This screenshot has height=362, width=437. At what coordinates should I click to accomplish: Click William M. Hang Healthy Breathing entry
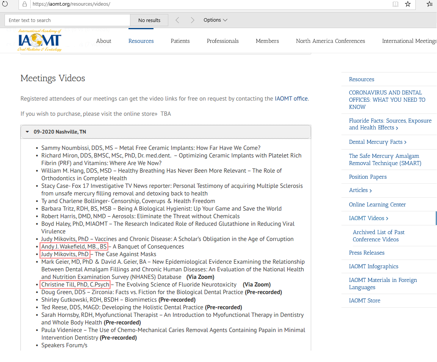(161, 175)
